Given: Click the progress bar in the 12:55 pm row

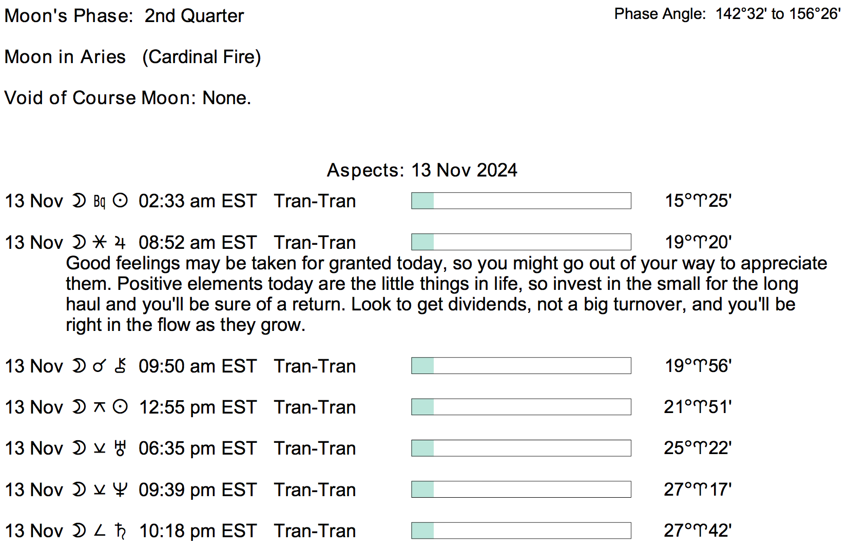Looking at the screenshot, I should coord(521,407).
